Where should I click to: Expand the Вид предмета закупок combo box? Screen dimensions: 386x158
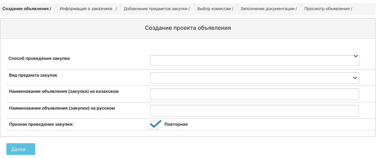point(255,78)
